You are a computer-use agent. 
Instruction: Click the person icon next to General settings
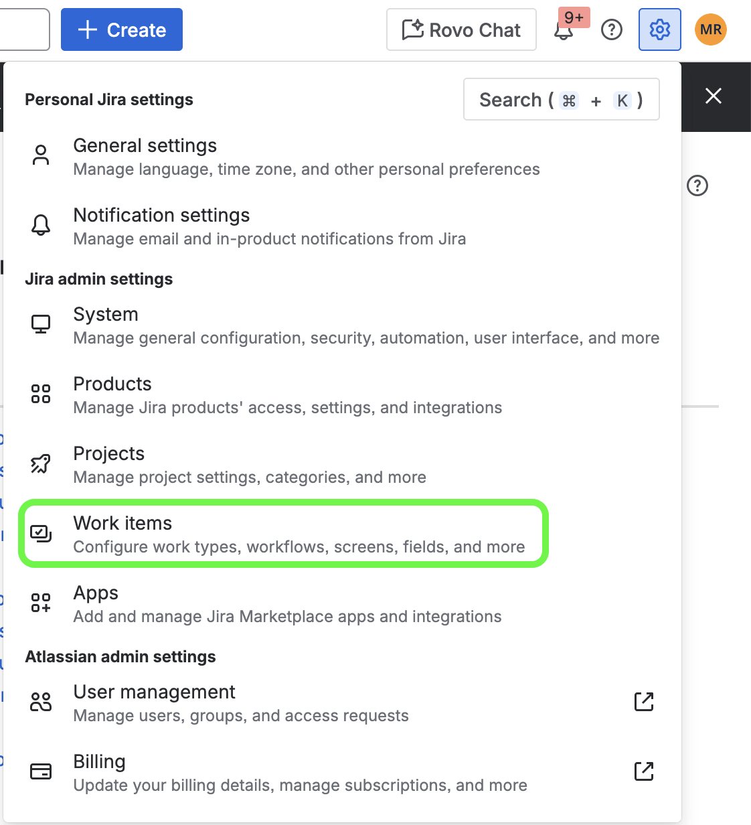41,155
